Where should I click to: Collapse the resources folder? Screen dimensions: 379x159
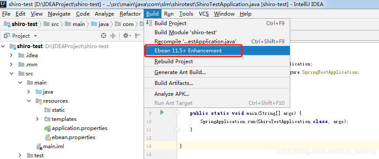pos(29,101)
